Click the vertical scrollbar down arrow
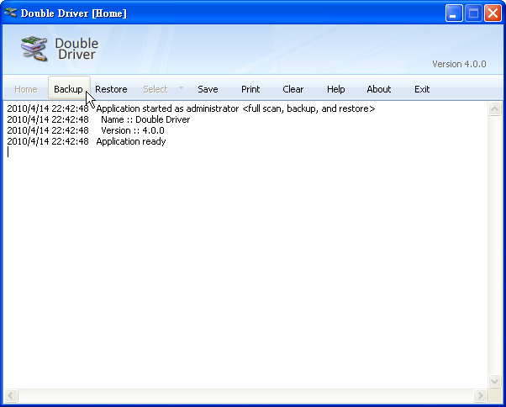The width and height of the screenshot is (506, 407). click(495, 382)
